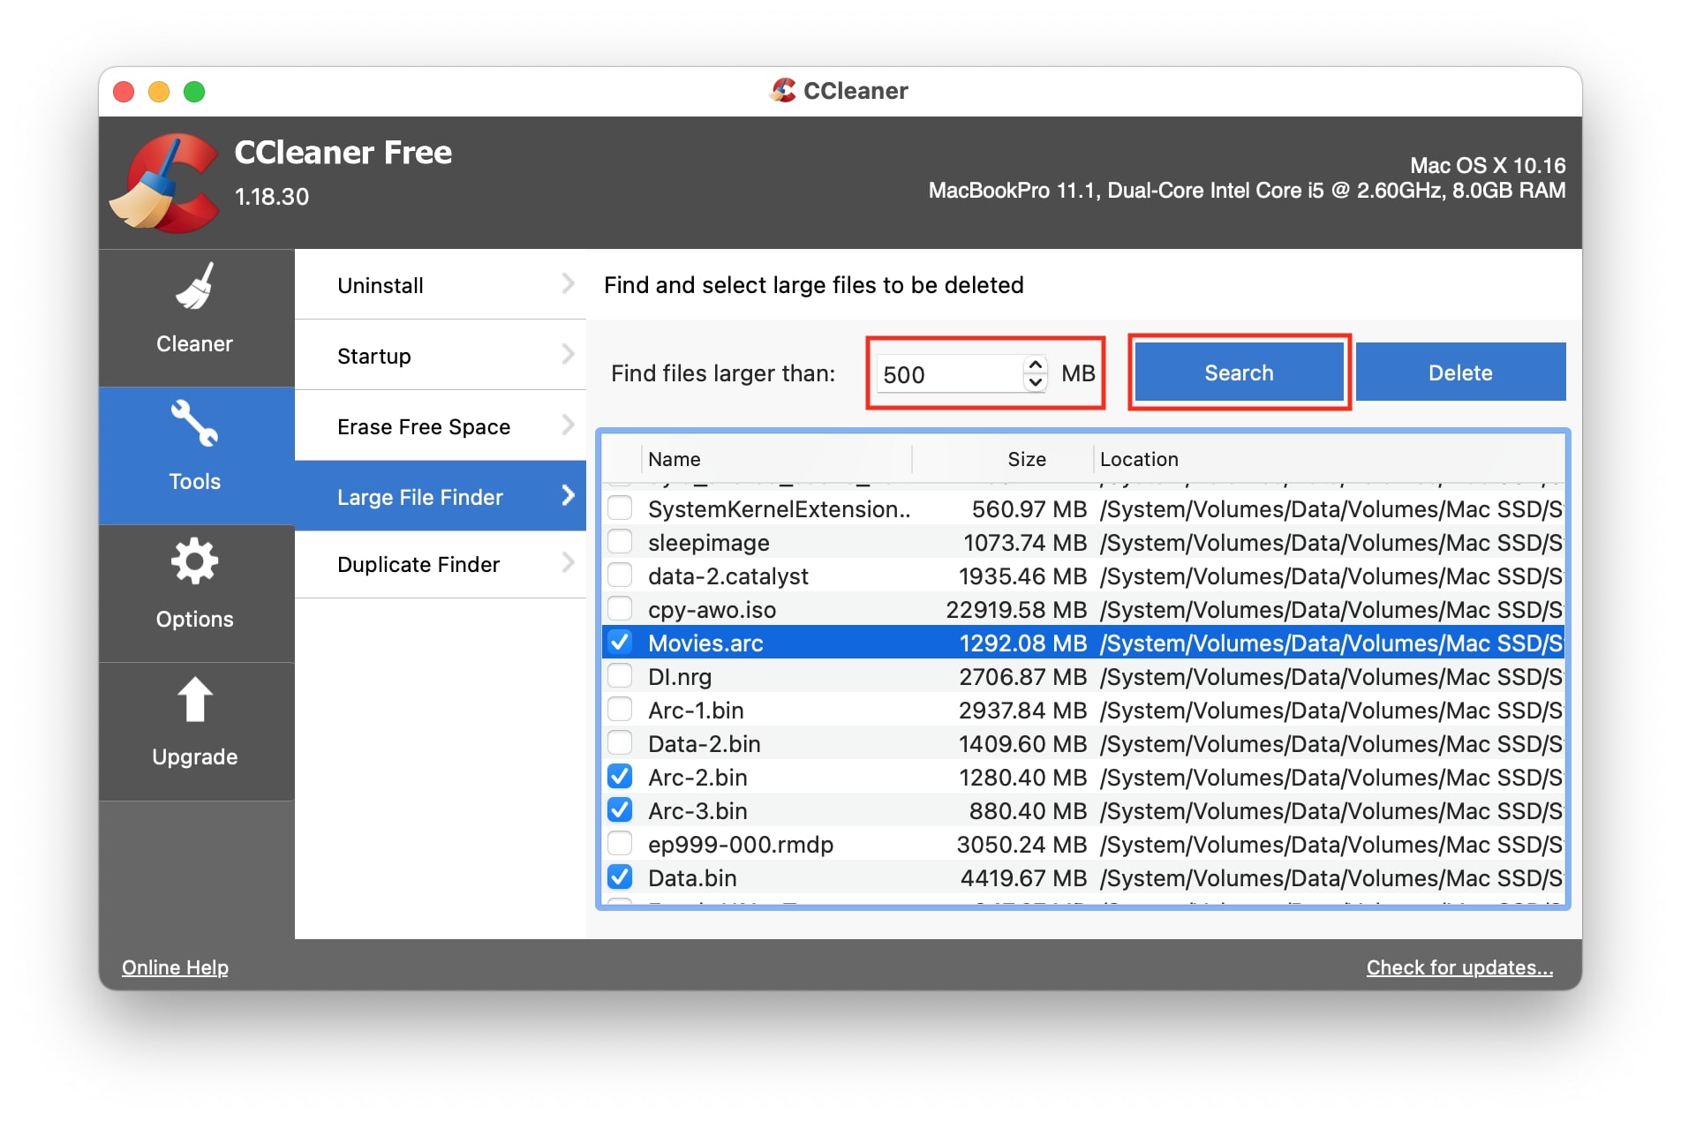1681x1121 pixels.
Task: Check the DI.nrg checkbox
Action: tap(621, 675)
